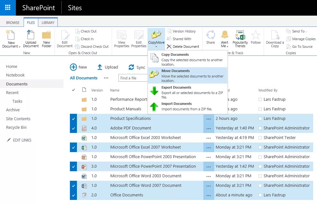Choose Import Documents from CopyMove menu

[x=188, y=106]
